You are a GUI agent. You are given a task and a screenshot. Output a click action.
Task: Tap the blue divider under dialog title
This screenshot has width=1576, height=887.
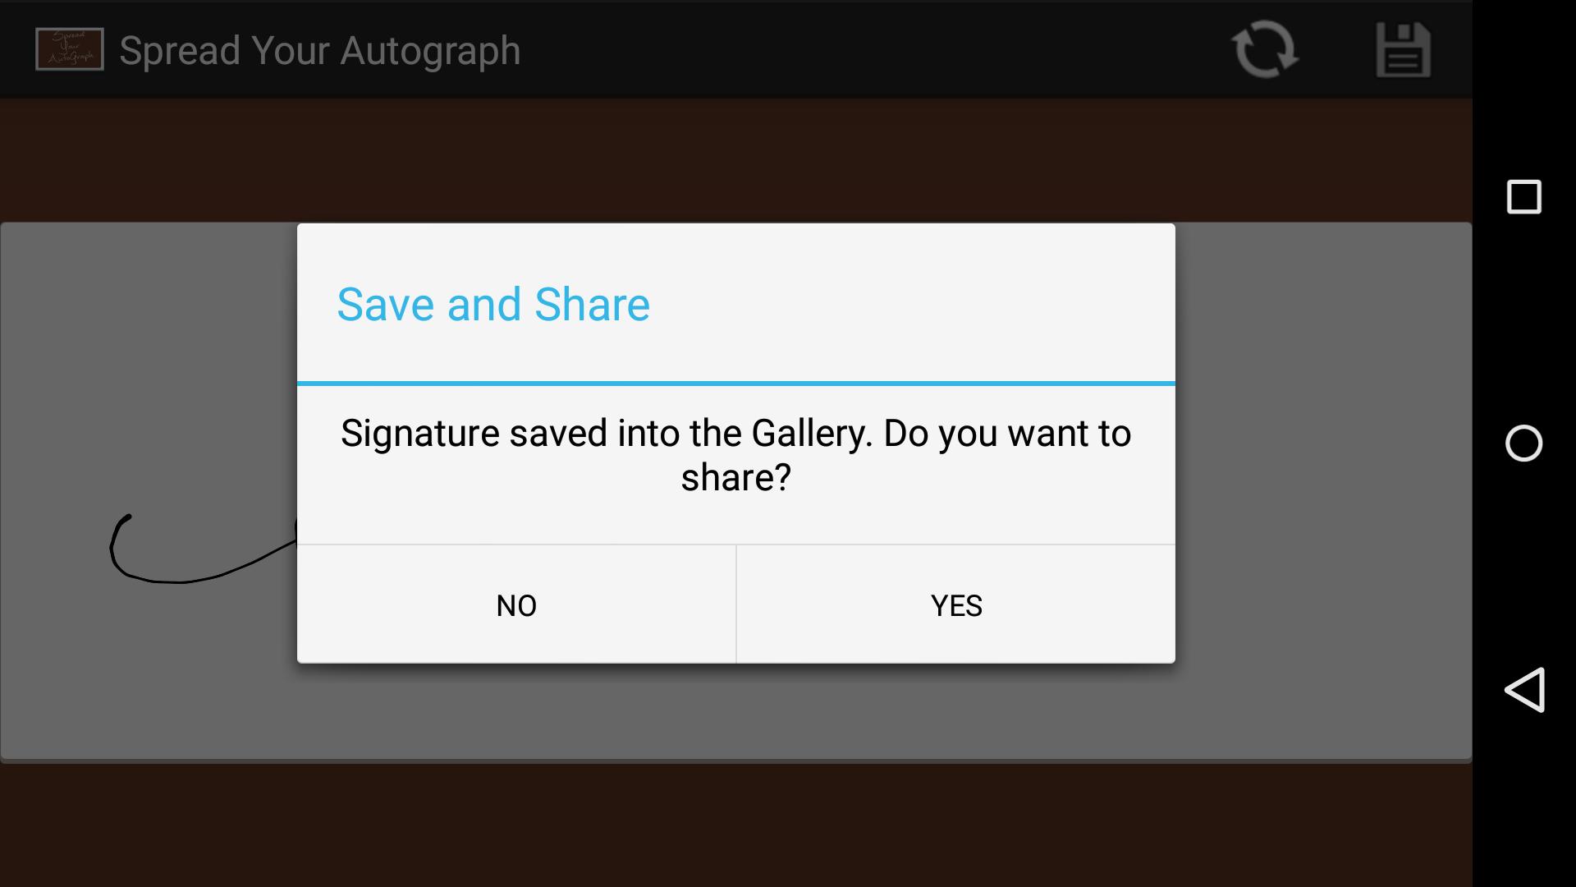pyautogui.click(x=736, y=382)
